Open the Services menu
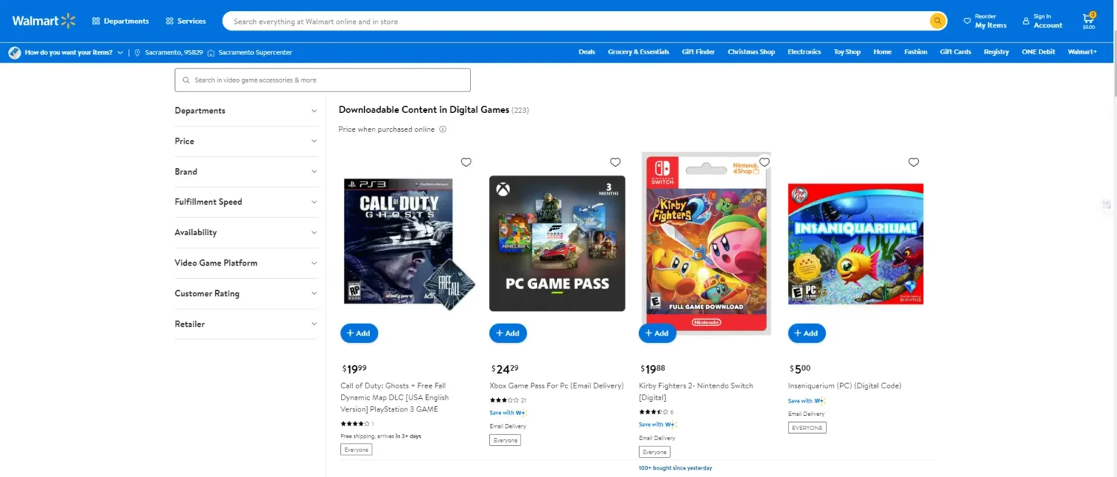 [x=185, y=21]
